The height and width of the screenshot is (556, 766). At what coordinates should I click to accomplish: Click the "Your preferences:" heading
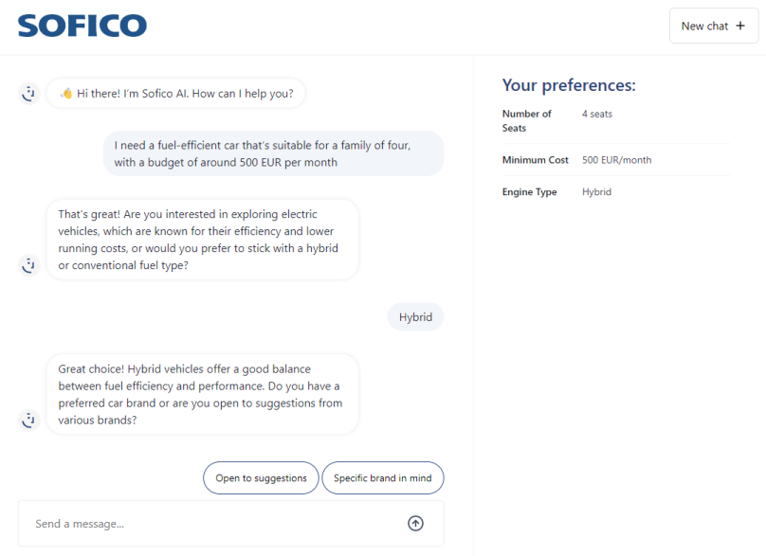pyautogui.click(x=569, y=85)
